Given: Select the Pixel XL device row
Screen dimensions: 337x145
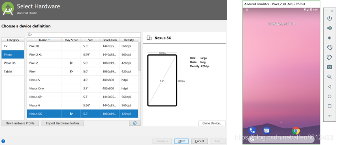Looking at the screenshot, I should point(83,46).
